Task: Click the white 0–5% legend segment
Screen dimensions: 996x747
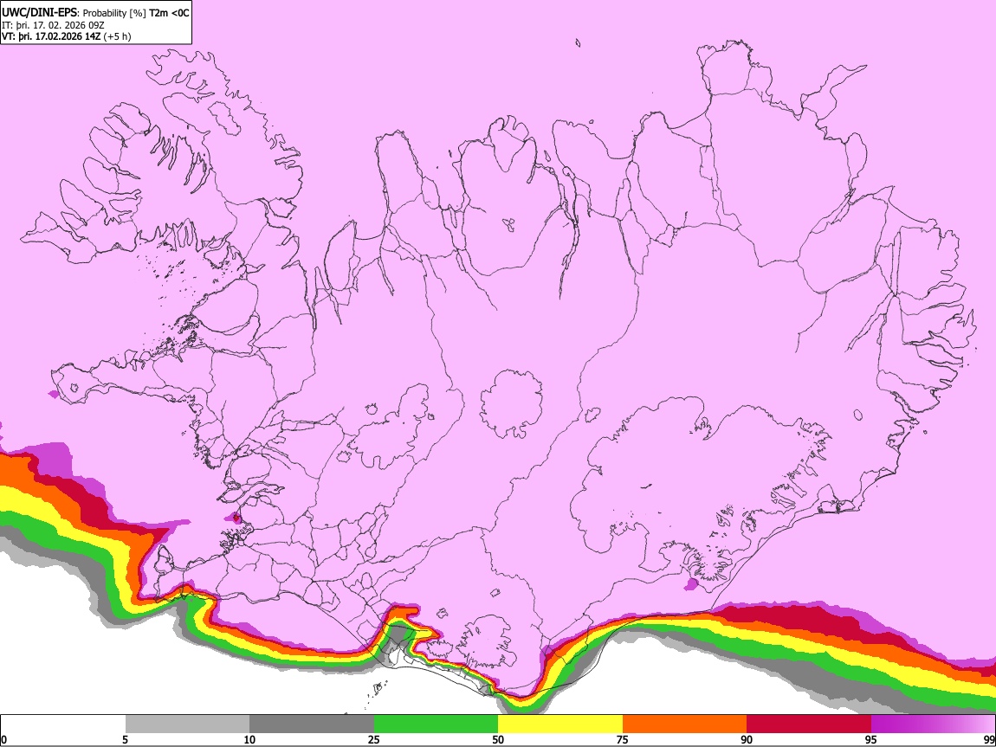Action: pyautogui.click(x=63, y=724)
